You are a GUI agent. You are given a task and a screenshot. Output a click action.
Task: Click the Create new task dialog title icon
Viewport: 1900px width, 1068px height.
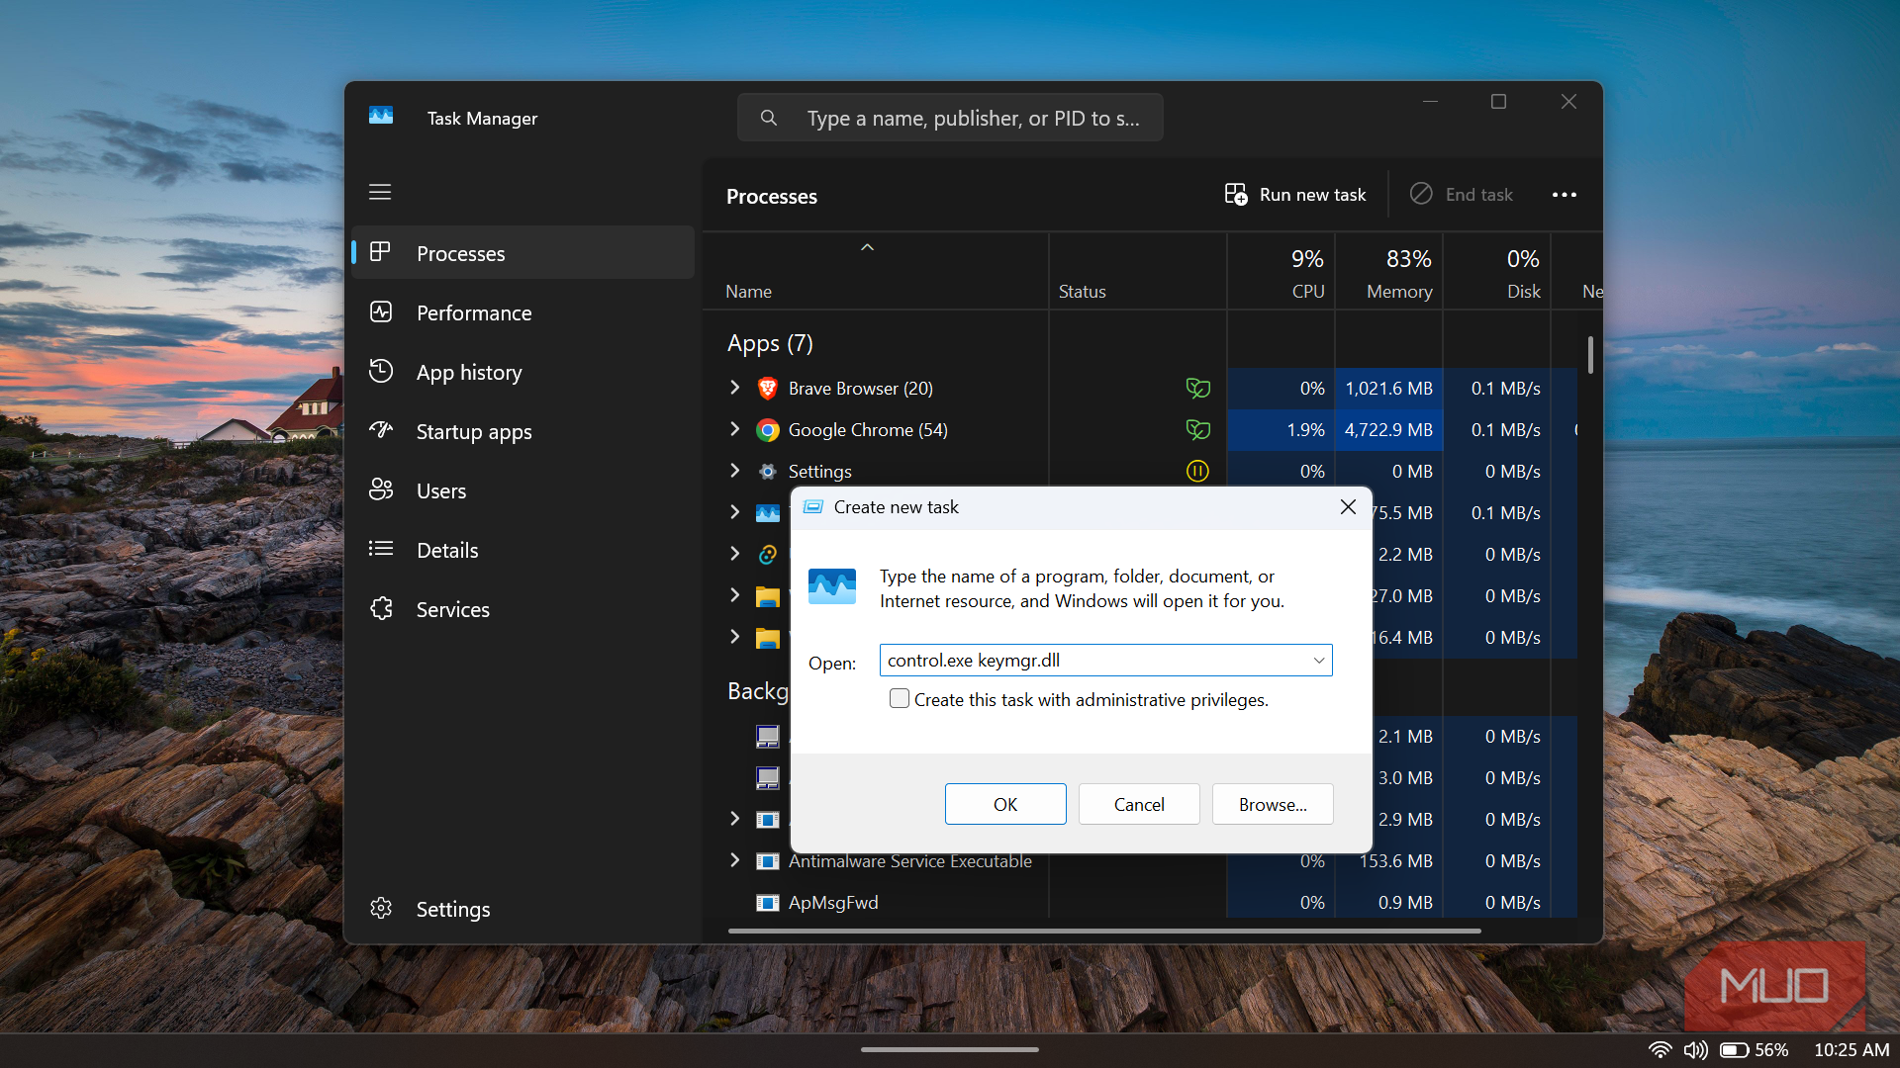(x=813, y=507)
